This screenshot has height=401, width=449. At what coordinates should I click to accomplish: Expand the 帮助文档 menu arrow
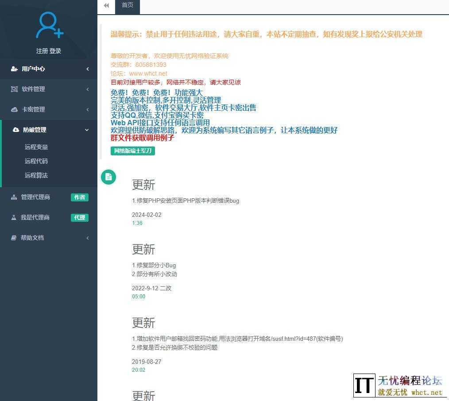87,238
